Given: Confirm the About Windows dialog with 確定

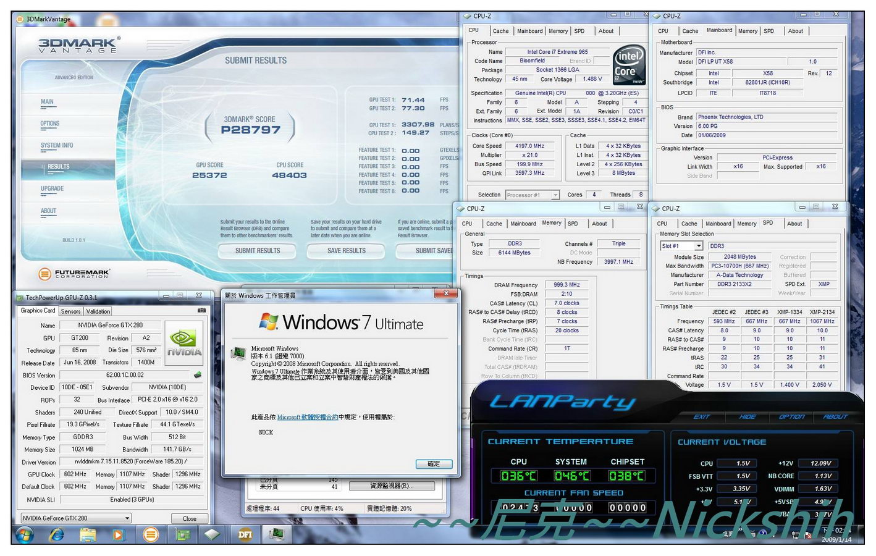Looking at the screenshot, I should pyautogui.click(x=434, y=464).
